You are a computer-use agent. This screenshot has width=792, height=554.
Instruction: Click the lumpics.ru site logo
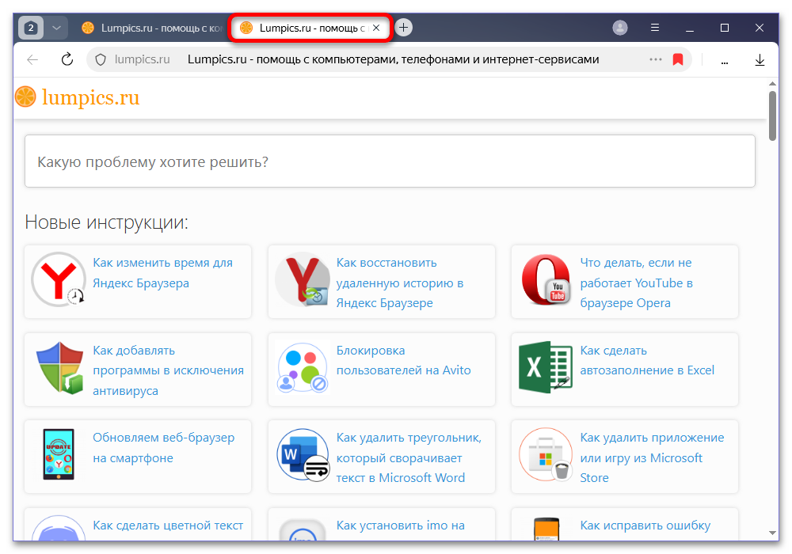[78, 97]
